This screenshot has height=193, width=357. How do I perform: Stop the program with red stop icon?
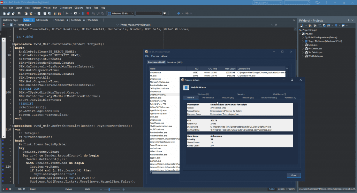coord(88,14)
